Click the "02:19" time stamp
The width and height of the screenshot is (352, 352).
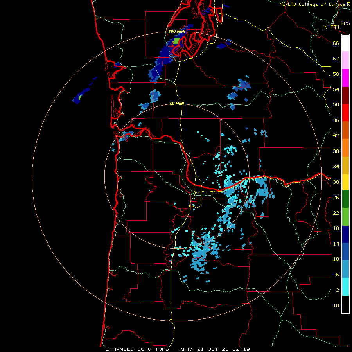click(241, 349)
